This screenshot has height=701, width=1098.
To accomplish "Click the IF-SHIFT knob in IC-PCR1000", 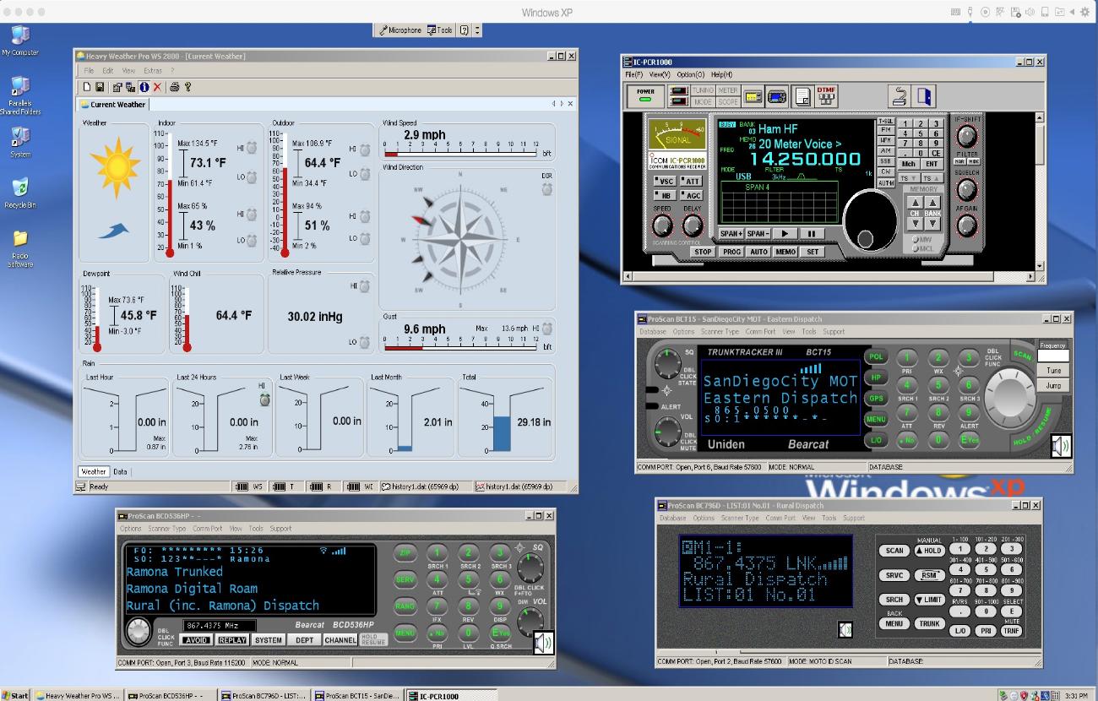I will [966, 138].
